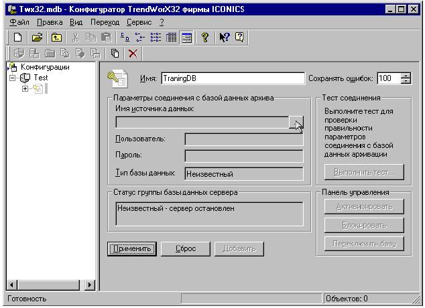Open the Сервис menu
Screen dimensions: 425x308
[139, 22]
